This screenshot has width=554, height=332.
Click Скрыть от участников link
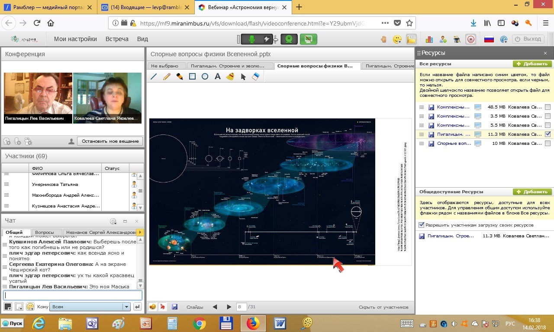pyautogui.click(x=383, y=307)
